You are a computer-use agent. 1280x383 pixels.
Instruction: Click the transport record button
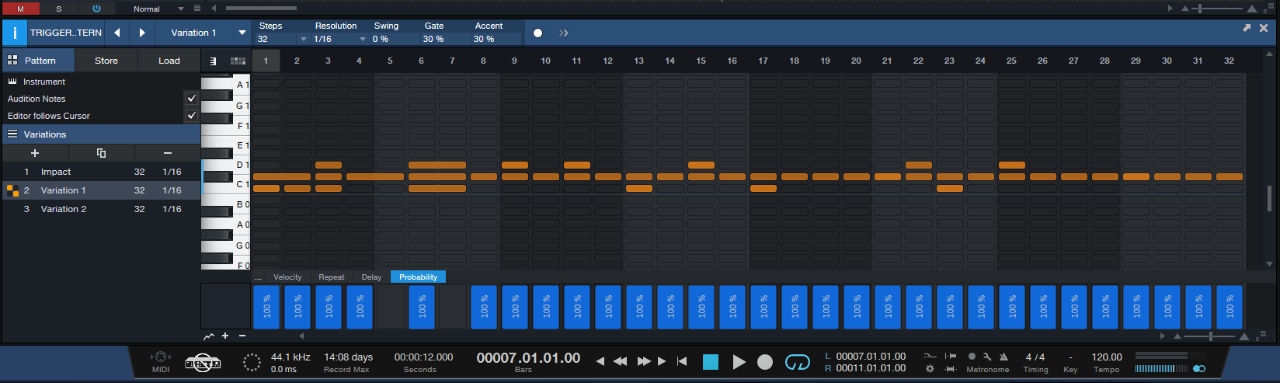[765, 362]
